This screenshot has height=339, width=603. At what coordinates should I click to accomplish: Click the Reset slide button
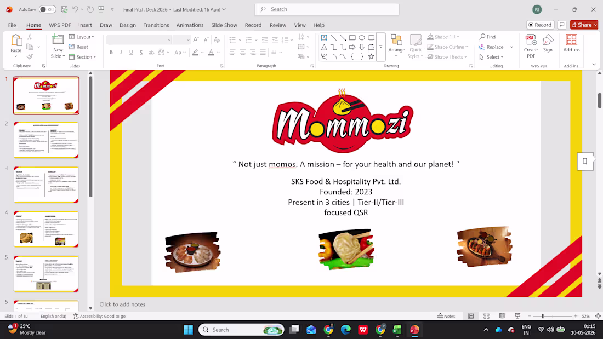tap(78, 47)
